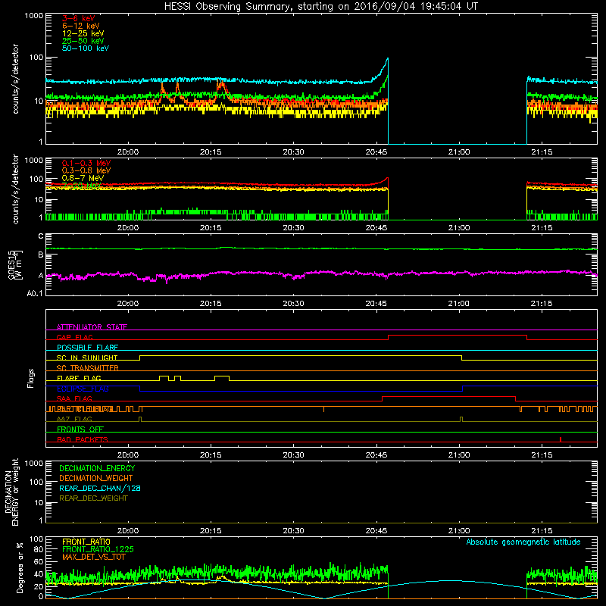Screen dimensions: 606x606
Task: Click the MAX_DET_VS_TOT legend label
Action: coord(93,557)
